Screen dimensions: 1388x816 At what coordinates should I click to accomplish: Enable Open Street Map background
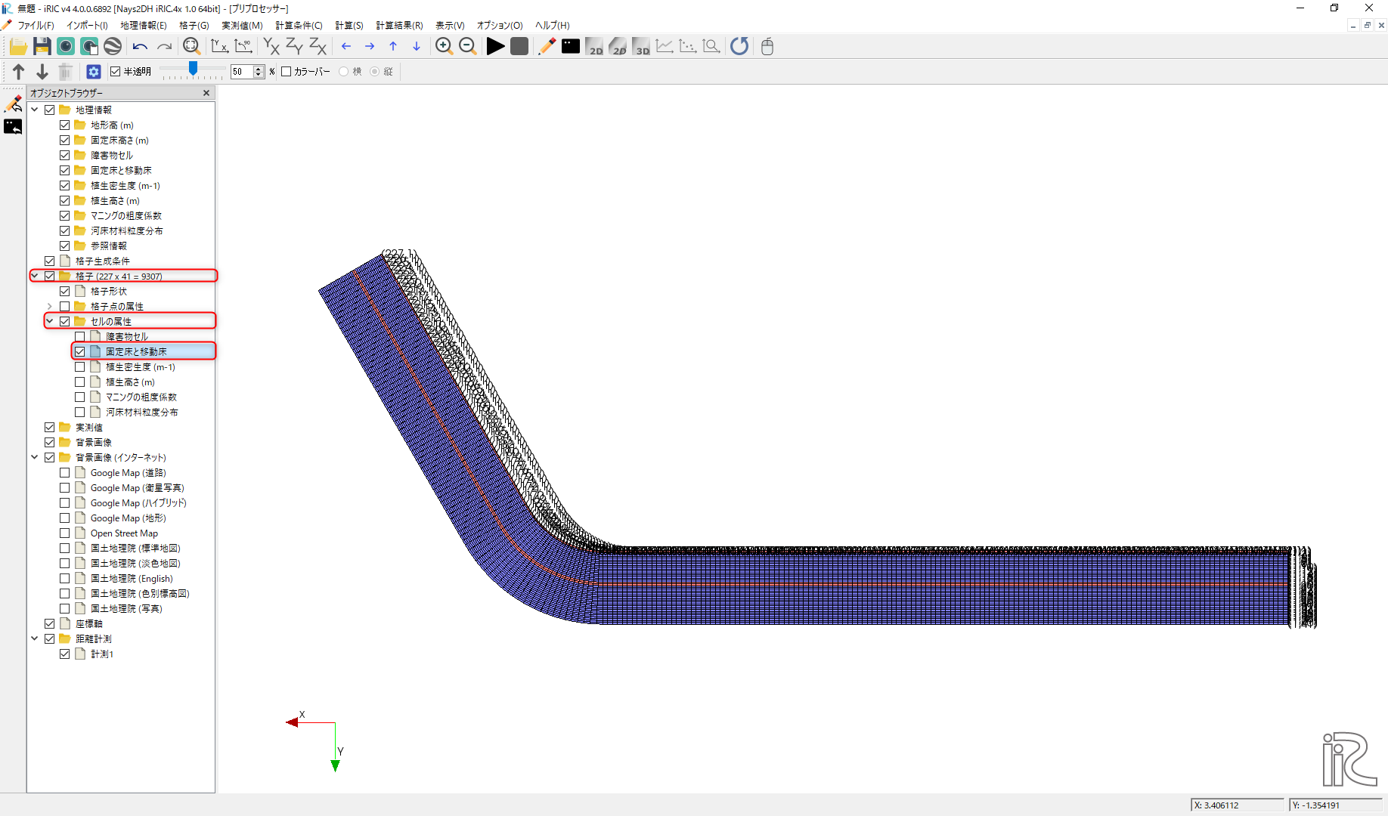point(65,533)
